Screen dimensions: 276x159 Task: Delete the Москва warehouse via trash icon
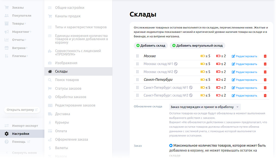(265, 56)
